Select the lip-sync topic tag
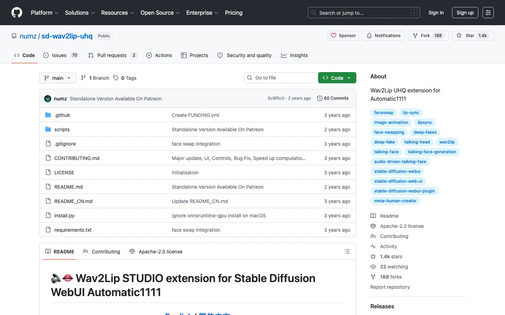Image resolution: width=505 pixels, height=315 pixels. (x=411, y=113)
